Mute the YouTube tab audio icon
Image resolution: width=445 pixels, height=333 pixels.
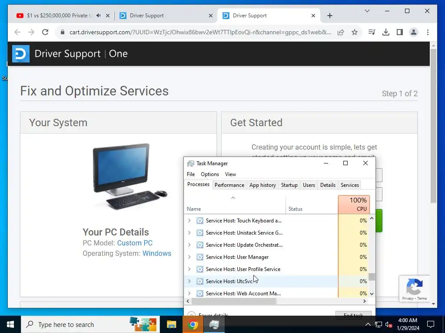[99, 16]
